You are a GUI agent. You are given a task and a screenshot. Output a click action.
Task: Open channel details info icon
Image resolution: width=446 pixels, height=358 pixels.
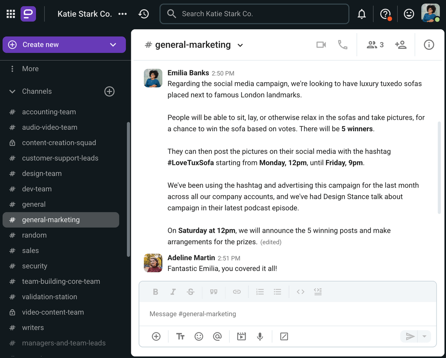(429, 45)
